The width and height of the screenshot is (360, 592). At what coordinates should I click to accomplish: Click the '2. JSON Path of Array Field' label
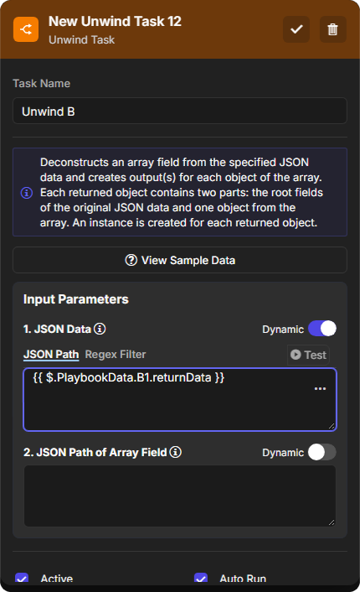(x=95, y=452)
